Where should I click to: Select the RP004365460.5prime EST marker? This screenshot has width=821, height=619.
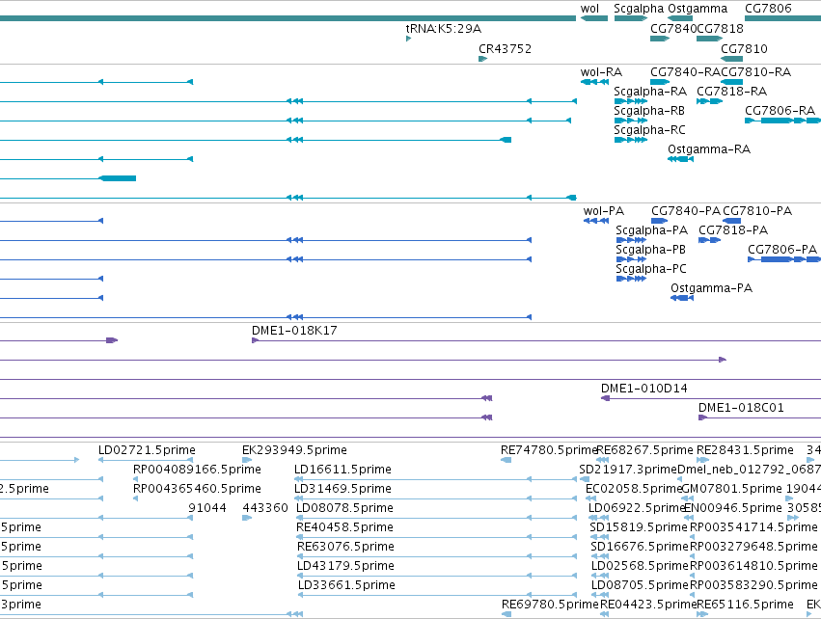[x=136, y=498]
